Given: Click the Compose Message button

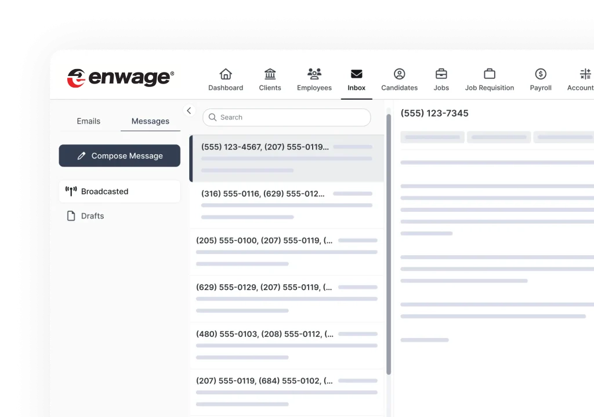Looking at the screenshot, I should 119,156.
